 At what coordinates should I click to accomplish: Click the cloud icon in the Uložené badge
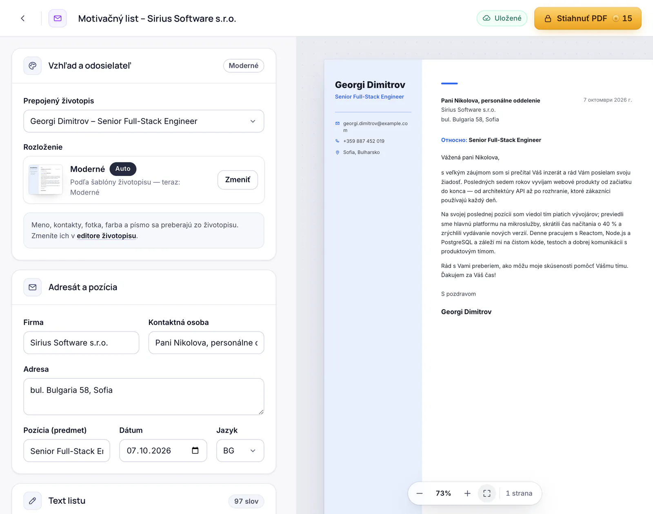[486, 18]
